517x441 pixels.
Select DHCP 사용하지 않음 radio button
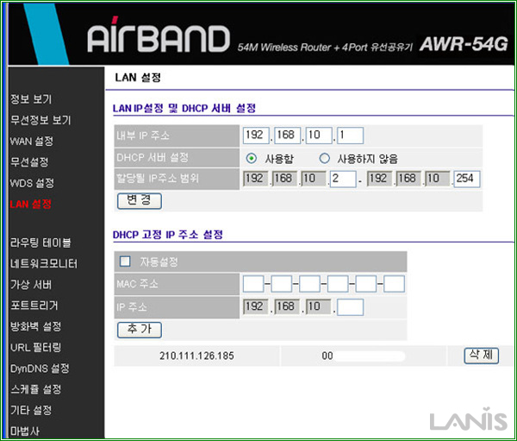tap(325, 159)
